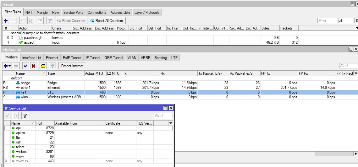Sort IP services by the Name column header
This screenshot has height=167, width=358.
23,123
